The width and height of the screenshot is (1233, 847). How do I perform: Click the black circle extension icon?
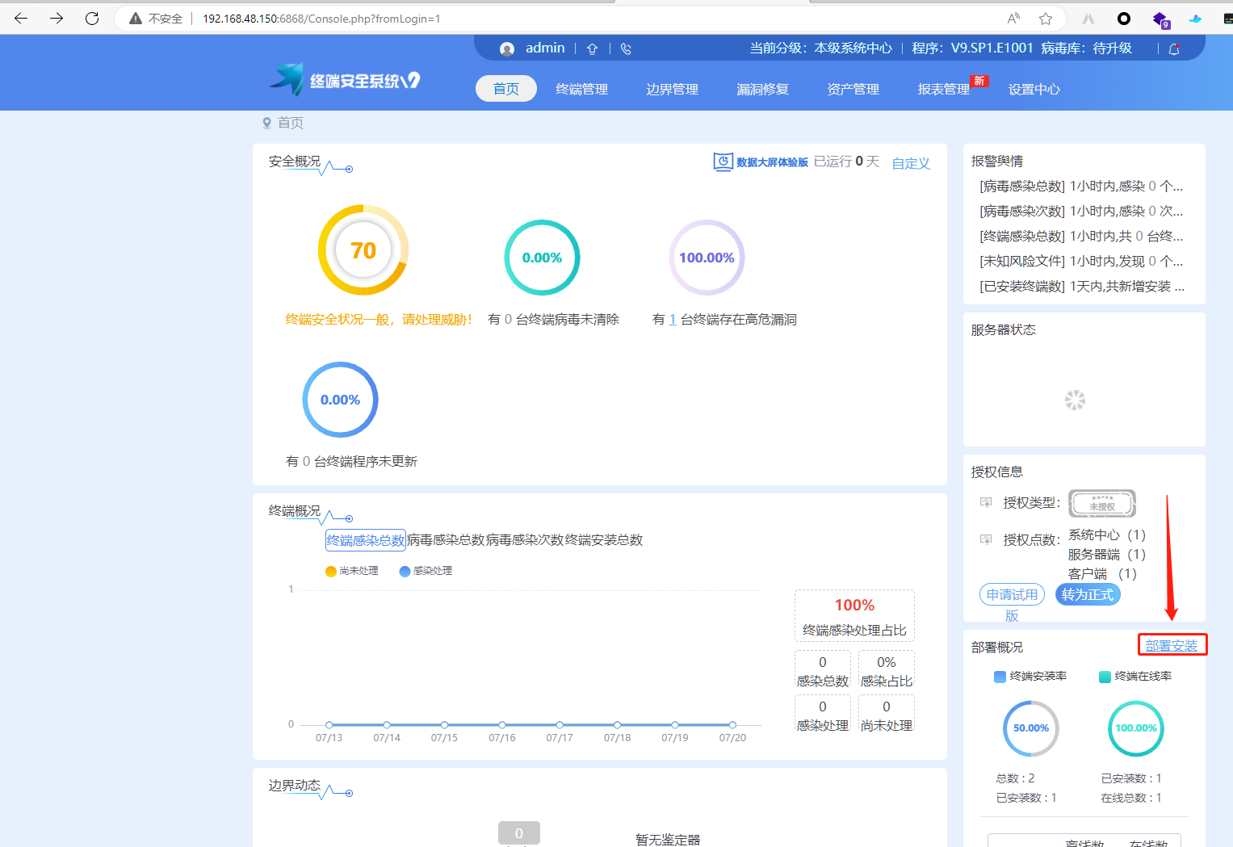click(x=1124, y=19)
